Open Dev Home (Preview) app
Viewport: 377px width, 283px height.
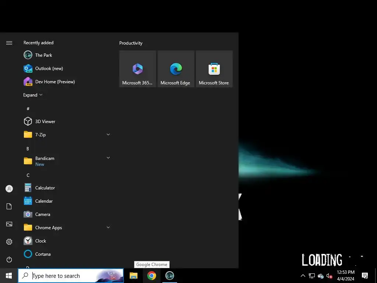pyautogui.click(x=67, y=81)
